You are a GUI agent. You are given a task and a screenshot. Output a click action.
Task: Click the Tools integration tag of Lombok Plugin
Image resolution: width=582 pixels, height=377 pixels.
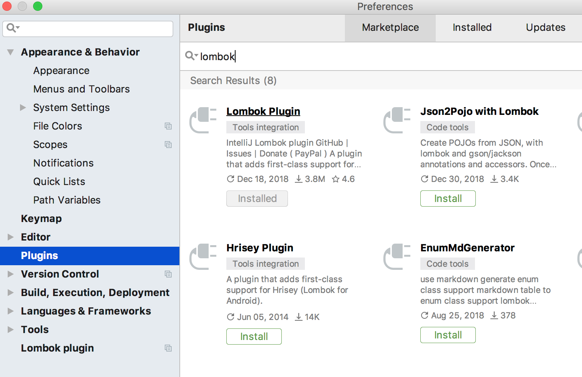tap(266, 127)
